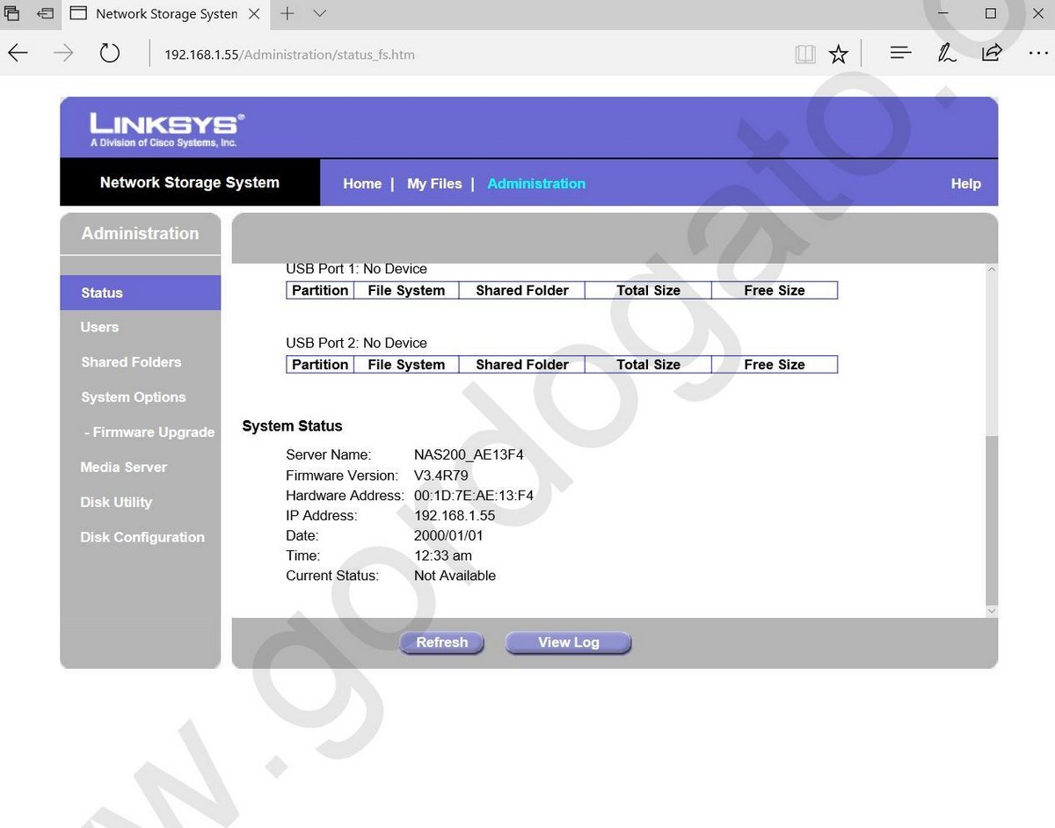Screen dimensions: 1055x828
Task: Click the down arrow on the status scrollbar
Action: click(991, 609)
